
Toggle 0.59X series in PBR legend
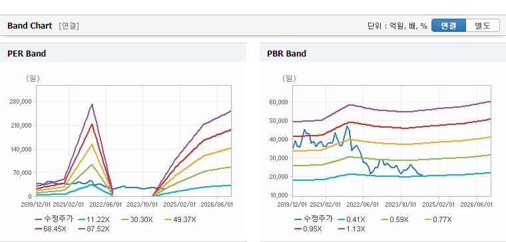coord(395,219)
